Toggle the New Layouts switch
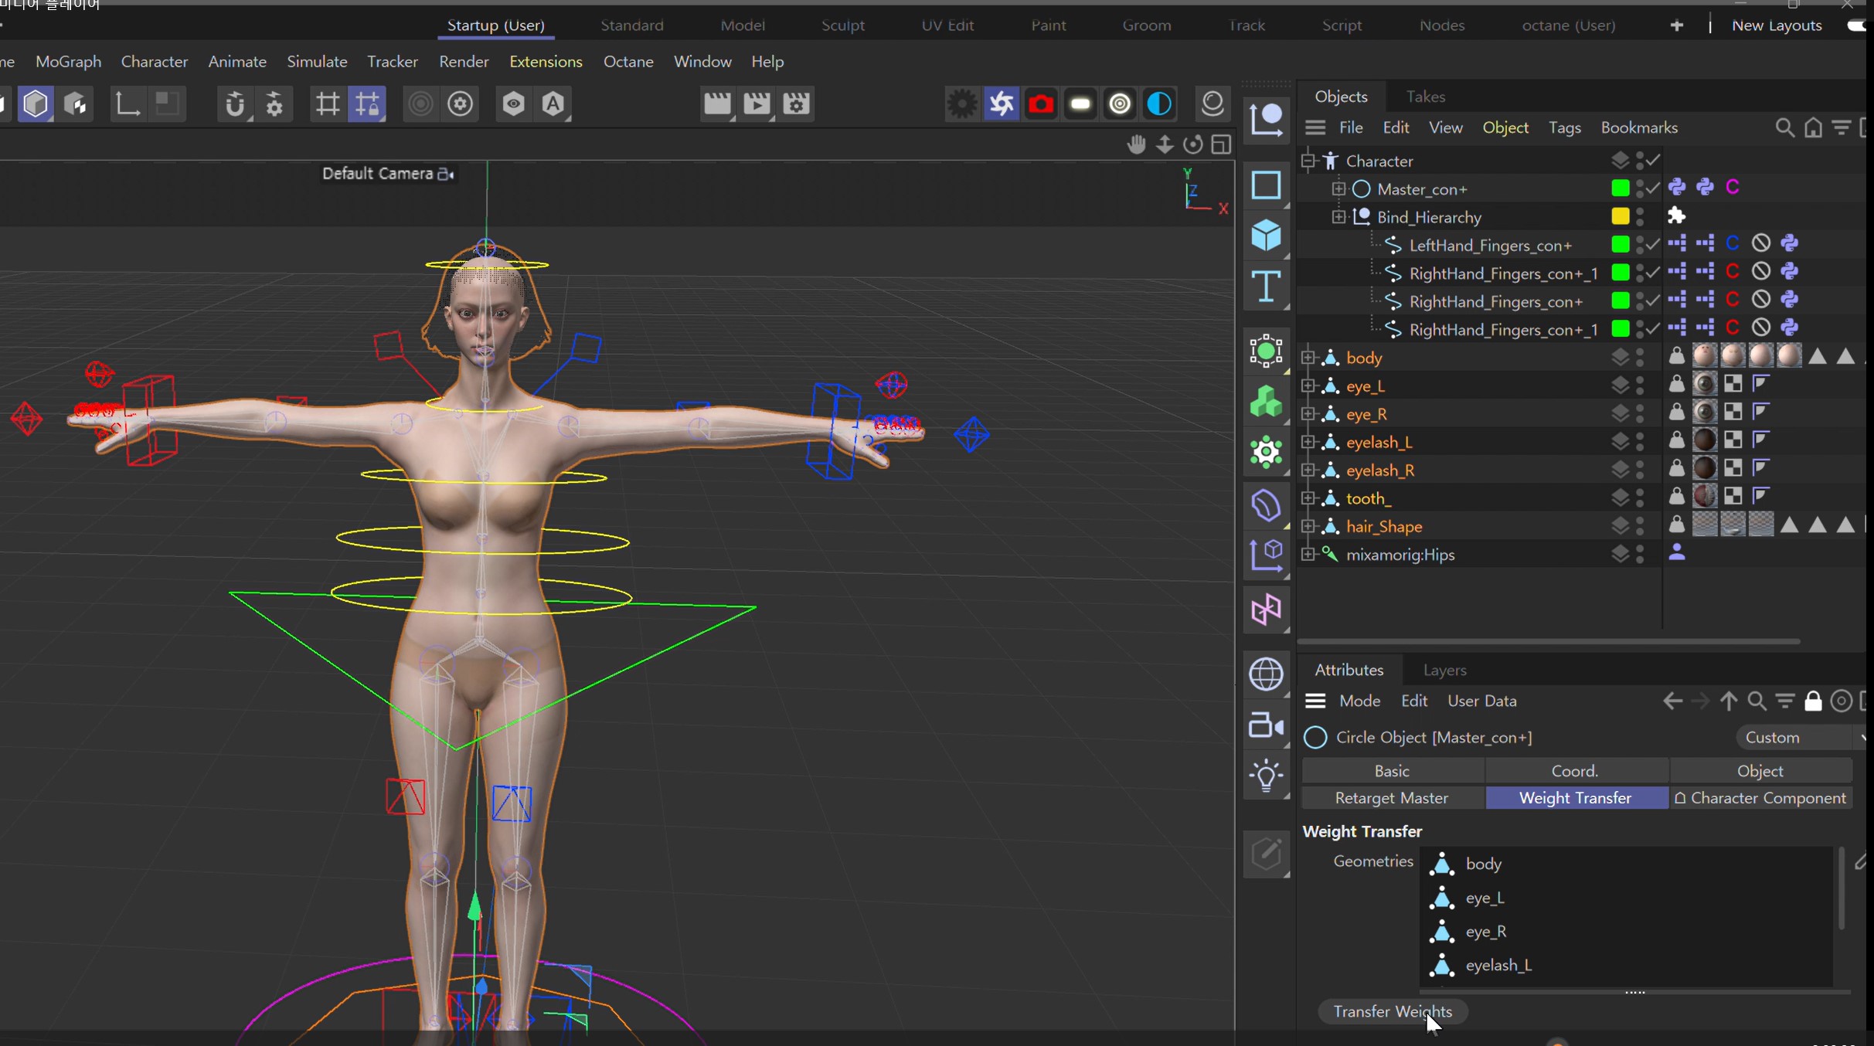The width and height of the screenshot is (1874, 1046). pyautogui.click(x=1857, y=25)
